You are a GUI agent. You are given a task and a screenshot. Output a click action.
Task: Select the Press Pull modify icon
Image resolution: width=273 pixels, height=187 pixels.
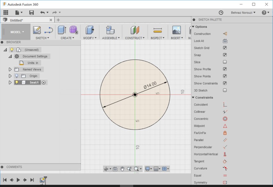click(90, 30)
